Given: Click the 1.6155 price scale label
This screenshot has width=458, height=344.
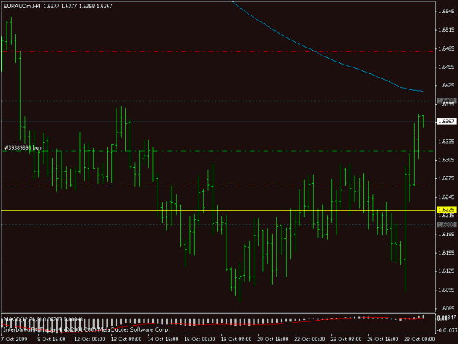Looking at the screenshot, I should coord(446,253).
